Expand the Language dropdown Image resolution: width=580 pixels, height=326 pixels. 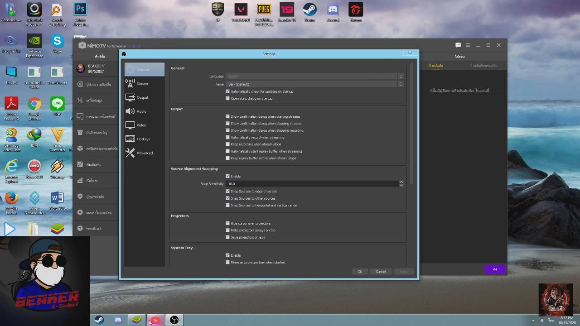pyautogui.click(x=314, y=77)
